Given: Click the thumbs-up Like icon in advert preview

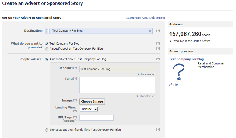Looking at the screenshot, I should 171,85.
